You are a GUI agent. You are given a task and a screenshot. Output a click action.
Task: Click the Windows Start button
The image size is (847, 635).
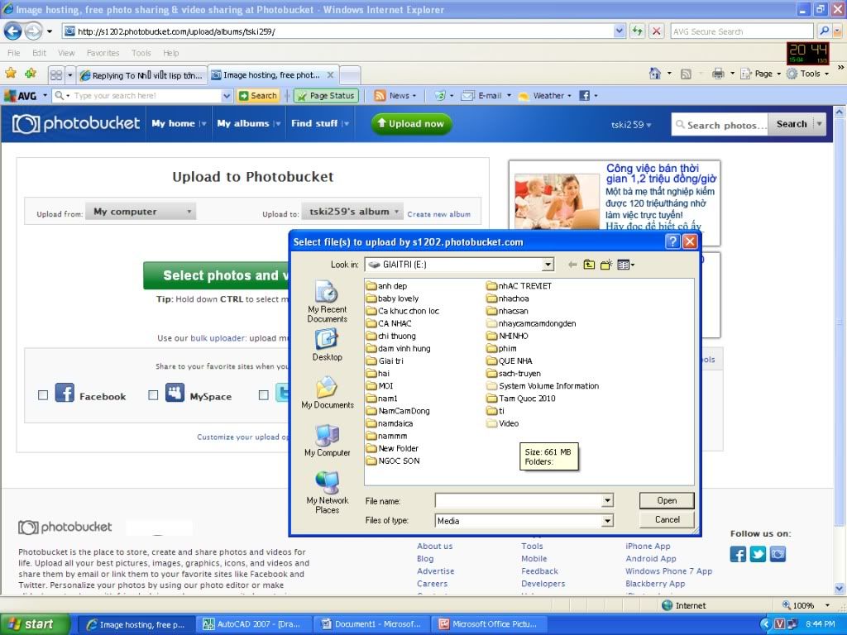pos(35,624)
